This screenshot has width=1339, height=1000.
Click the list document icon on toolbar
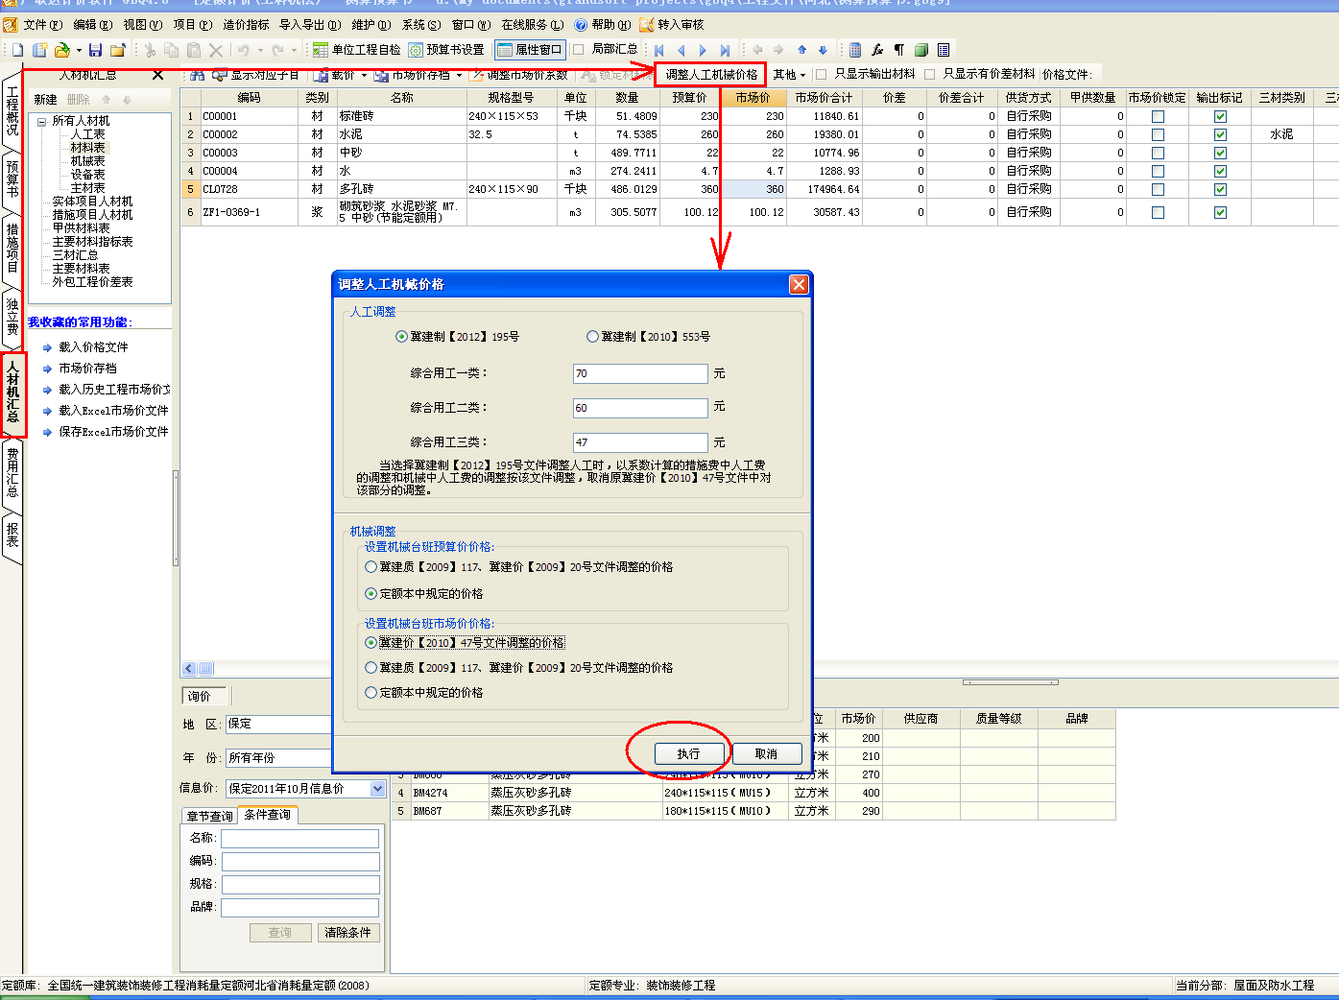(944, 50)
